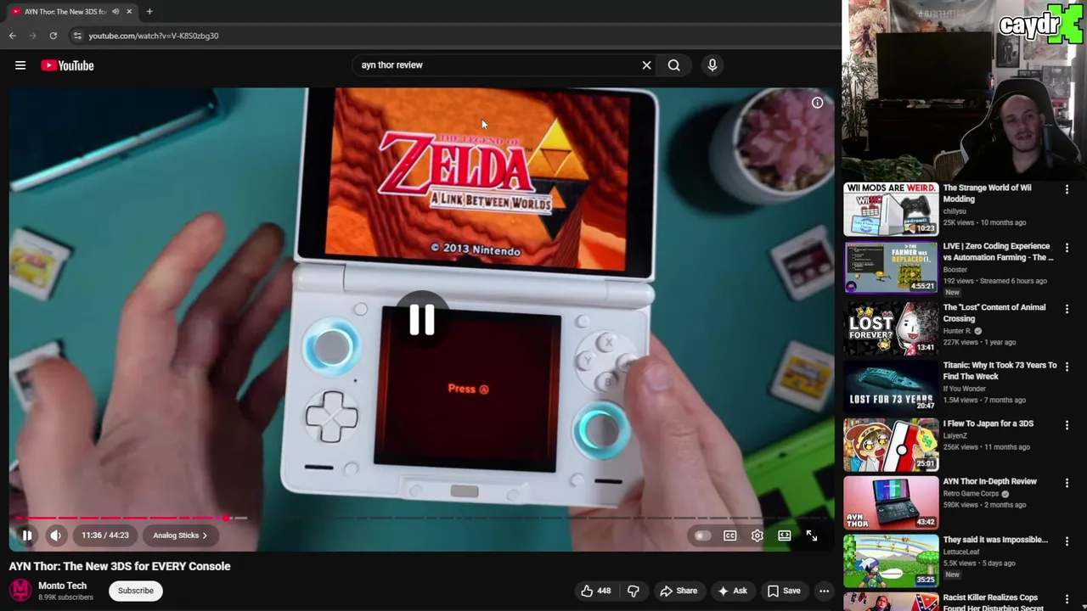Ask about this video
This screenshot has height=611, width=1087.
click(732, 591)
